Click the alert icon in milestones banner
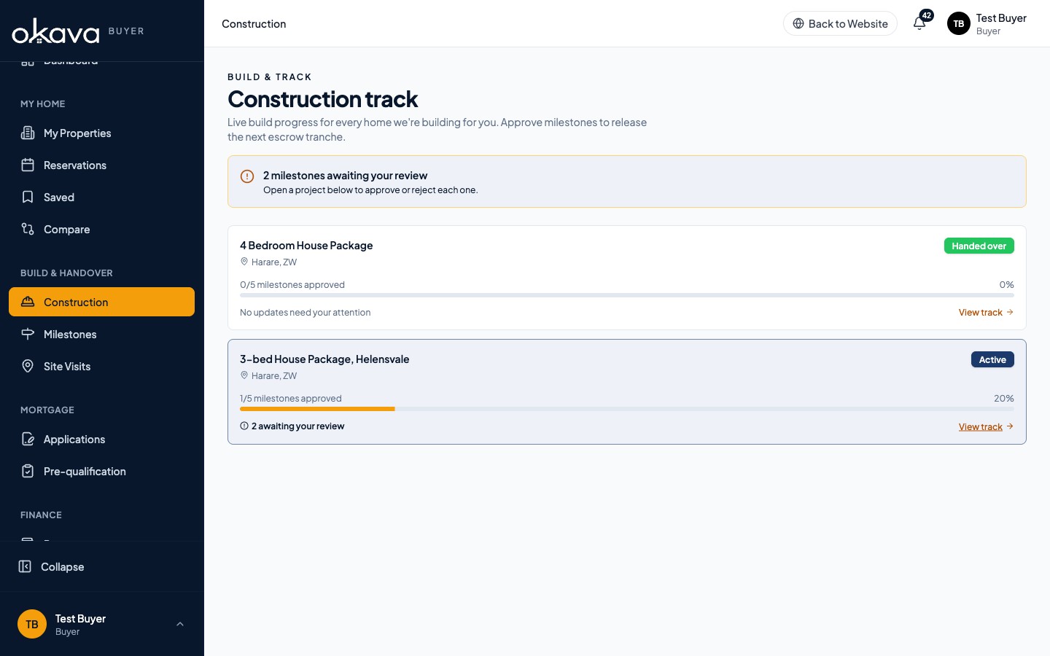The image size is (1050, 656). 247,176
